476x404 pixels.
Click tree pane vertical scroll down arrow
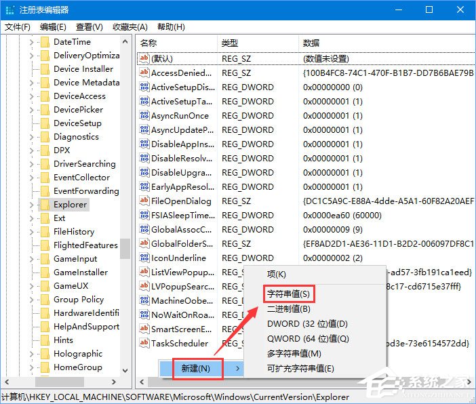[x=125, y=370]
